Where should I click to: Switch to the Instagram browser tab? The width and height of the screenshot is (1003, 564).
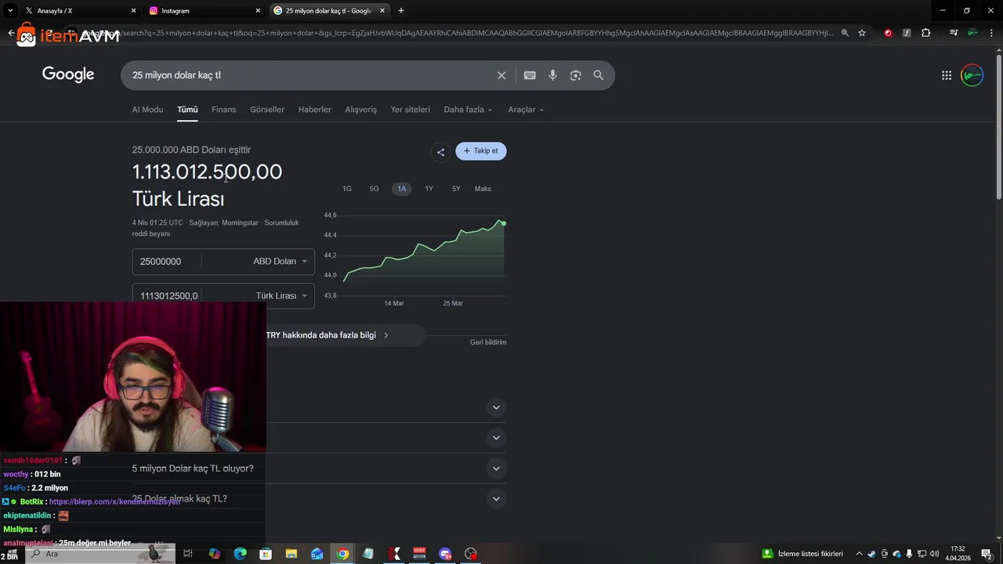[205, 11]
